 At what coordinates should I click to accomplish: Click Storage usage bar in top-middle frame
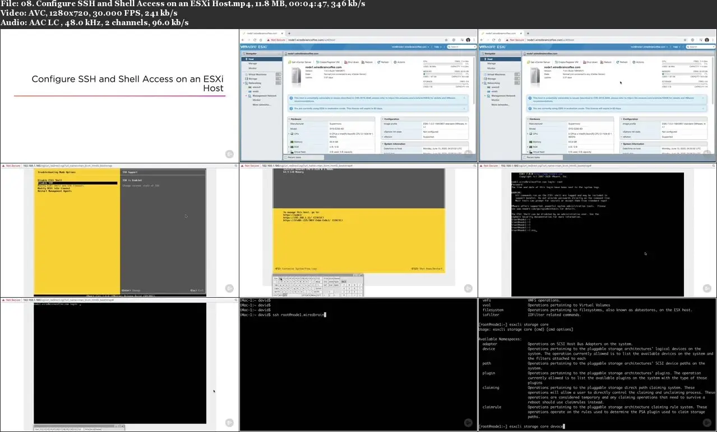pos(443,84)
